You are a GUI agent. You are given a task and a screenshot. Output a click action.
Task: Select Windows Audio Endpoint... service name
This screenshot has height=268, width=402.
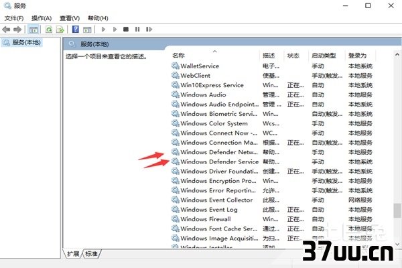pyautogui.click(x=220, y=104)
